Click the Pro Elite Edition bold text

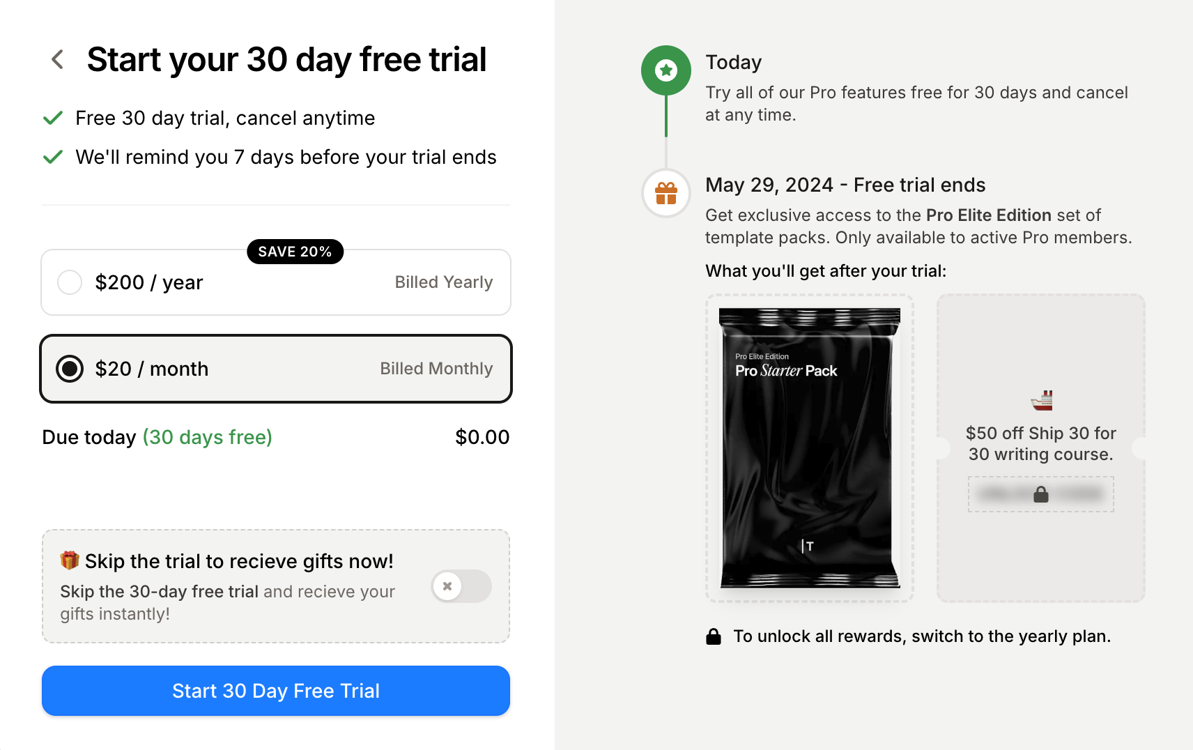[989, 215]
